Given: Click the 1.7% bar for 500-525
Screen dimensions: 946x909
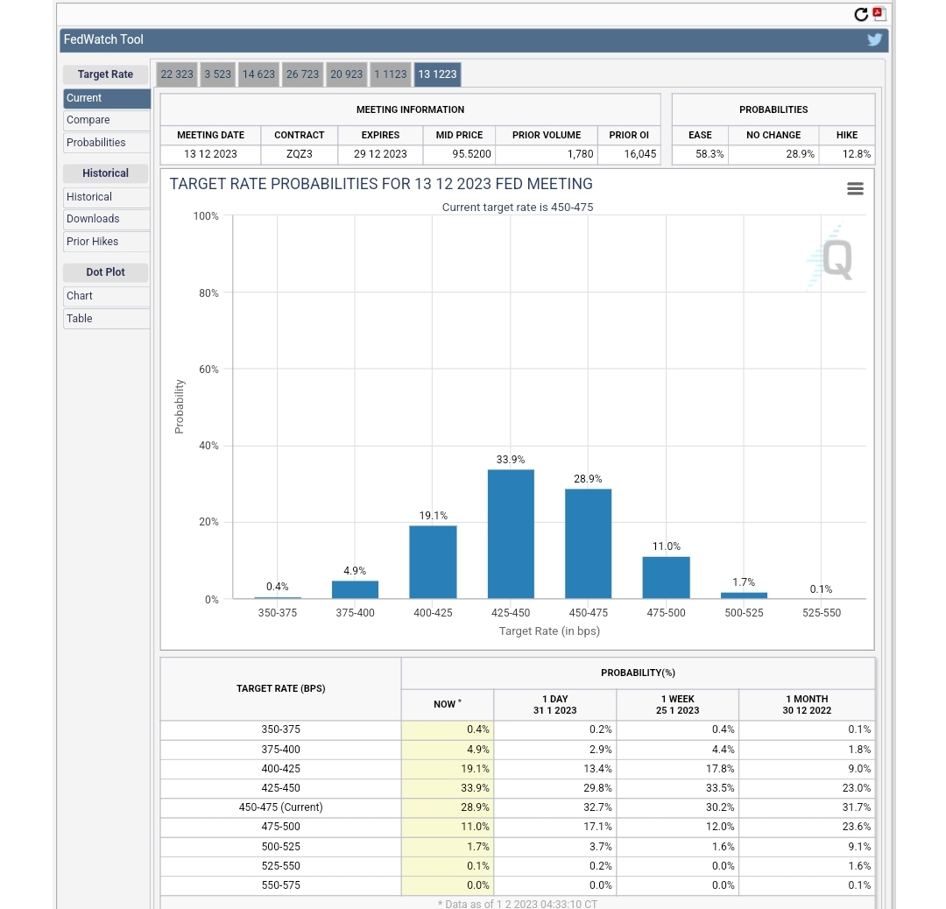Looking at the screenshot, I should point(744,595).
